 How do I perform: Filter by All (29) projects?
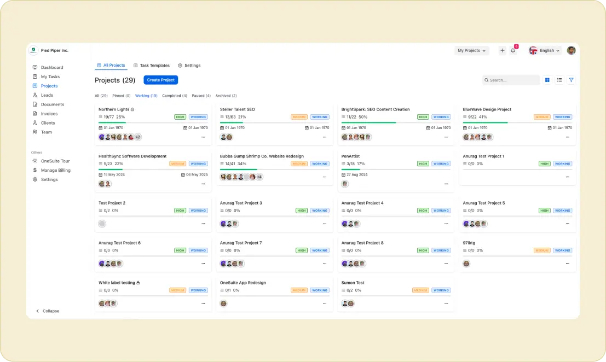click(101, 96)
